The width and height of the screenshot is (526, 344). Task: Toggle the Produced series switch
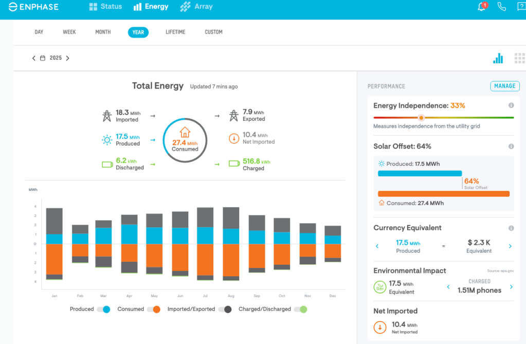click(103, 309)
